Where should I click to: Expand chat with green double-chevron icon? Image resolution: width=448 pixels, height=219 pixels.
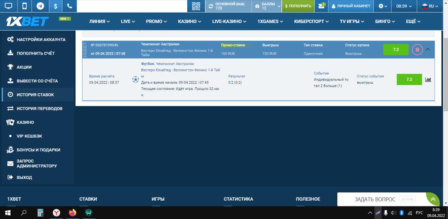click(x=433, y=199)
